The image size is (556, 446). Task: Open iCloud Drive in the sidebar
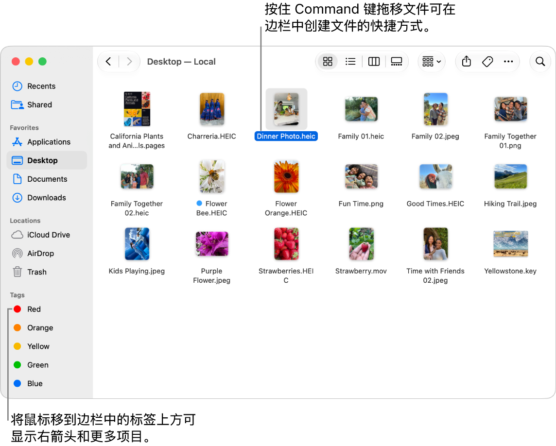47,235
